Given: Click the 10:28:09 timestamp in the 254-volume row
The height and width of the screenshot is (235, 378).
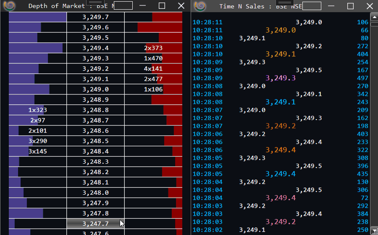Looking at the screenshot, I should click(207, 62).
